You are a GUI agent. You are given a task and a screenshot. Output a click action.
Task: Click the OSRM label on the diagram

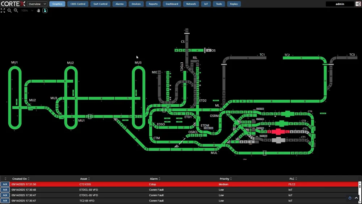(x=214, y=116)
